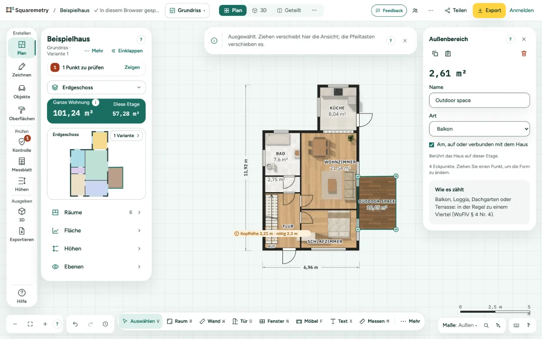Screen dimensions: 542x339
Task: Zoom out with the minus icon
Action: [x=15, y=324]
